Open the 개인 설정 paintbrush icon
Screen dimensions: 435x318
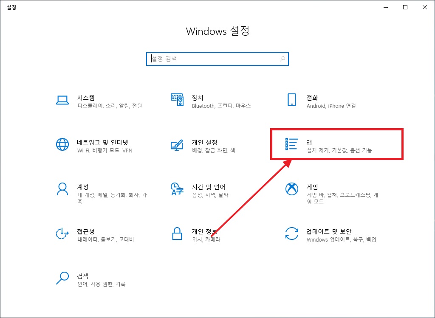177,145
